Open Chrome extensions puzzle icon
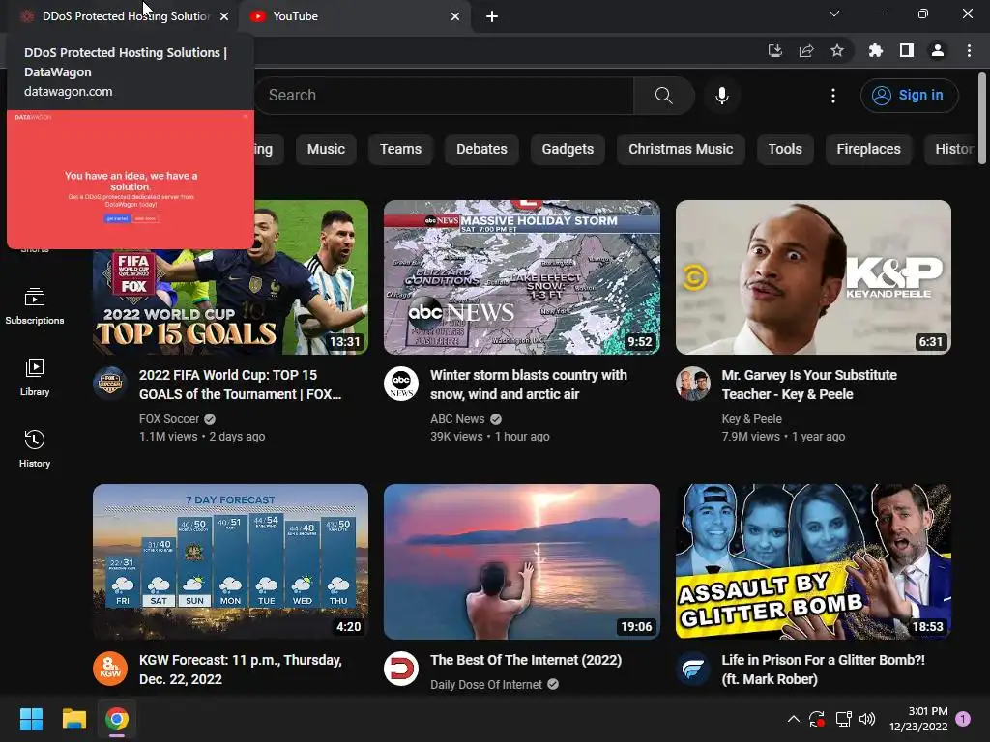Screen dimensions: 990x742 click(875, 50)
